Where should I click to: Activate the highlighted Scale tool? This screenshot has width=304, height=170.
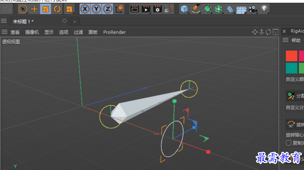[45, 9]
